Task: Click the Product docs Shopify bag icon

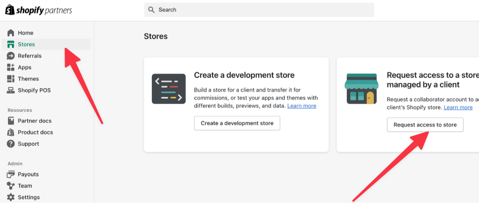Action: 11,132
